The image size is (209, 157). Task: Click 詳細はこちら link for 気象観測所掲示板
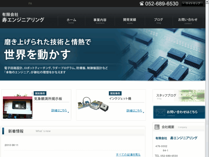click(x=59, y=110)
